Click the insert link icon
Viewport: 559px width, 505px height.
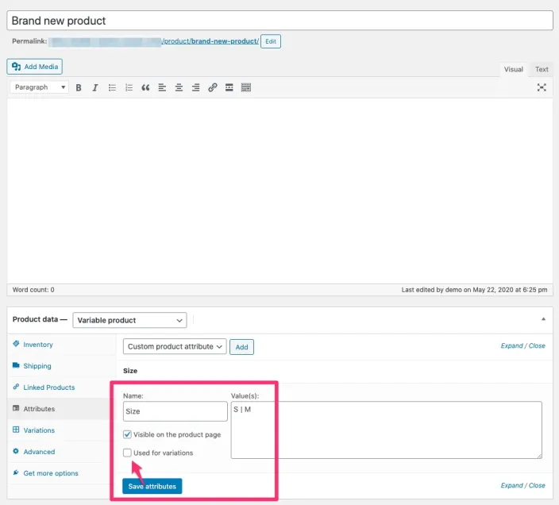coord(212,87)
